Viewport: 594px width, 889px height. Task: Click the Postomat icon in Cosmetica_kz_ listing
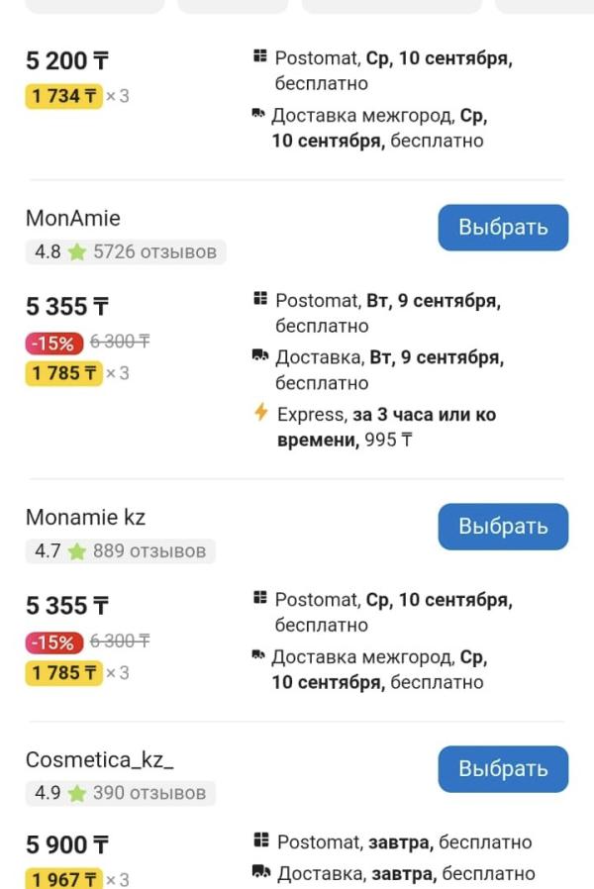260,840
